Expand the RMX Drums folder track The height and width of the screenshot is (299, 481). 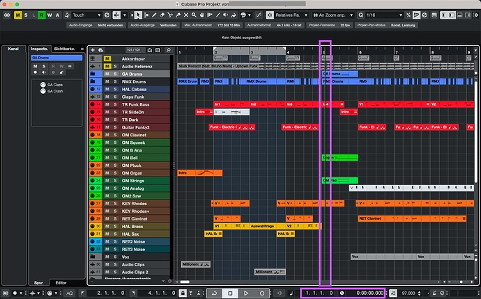pos(92,81)
